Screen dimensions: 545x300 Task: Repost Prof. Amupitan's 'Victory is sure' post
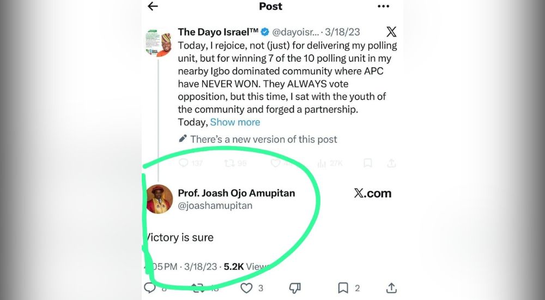(197, 287)
